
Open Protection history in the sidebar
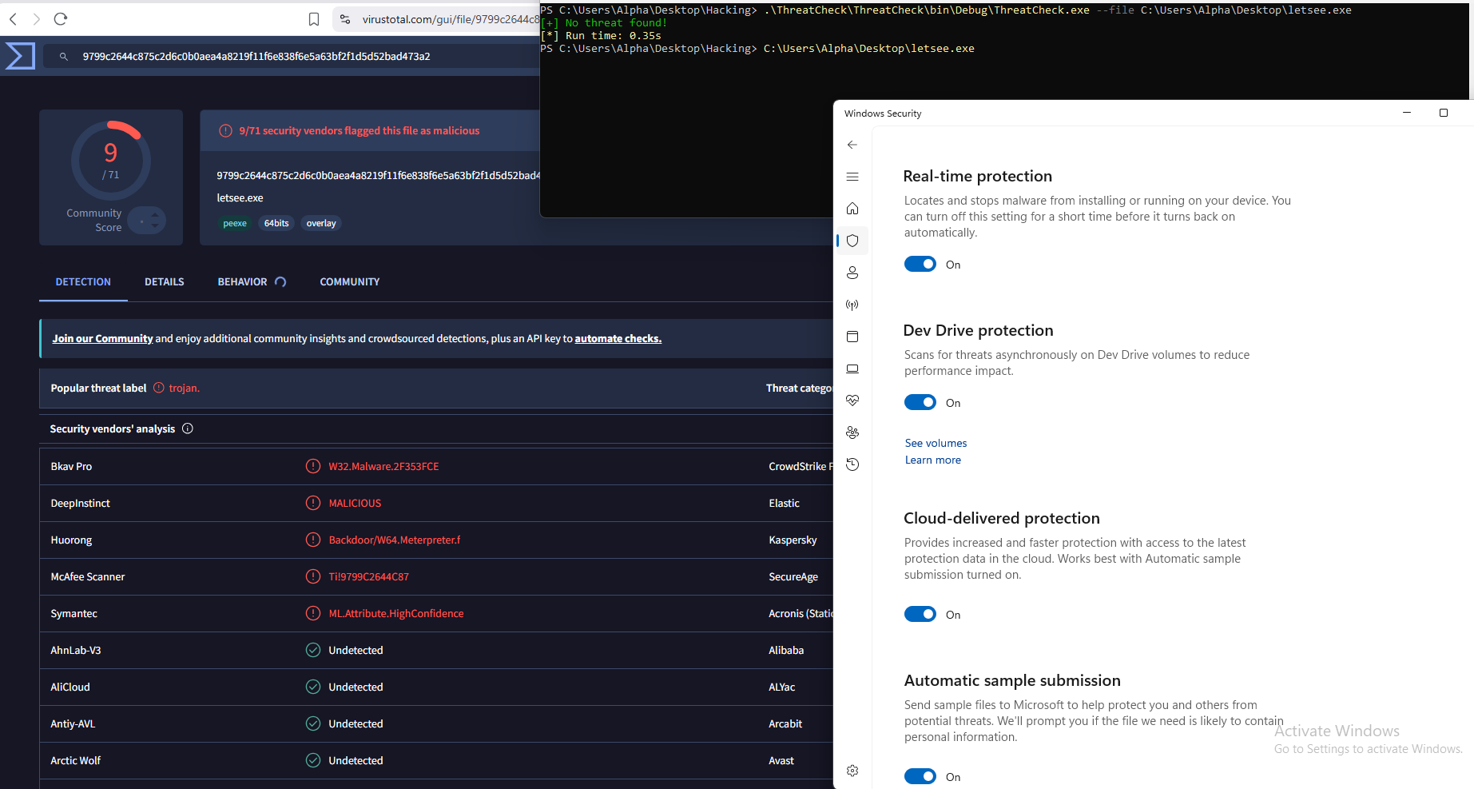[x=852, y=464]
